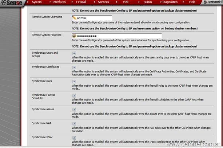This screenshot has width=223, height=148.
Task: Click the Firewall menu arrow
Action: pyautogui.click(x=72, y=2)
